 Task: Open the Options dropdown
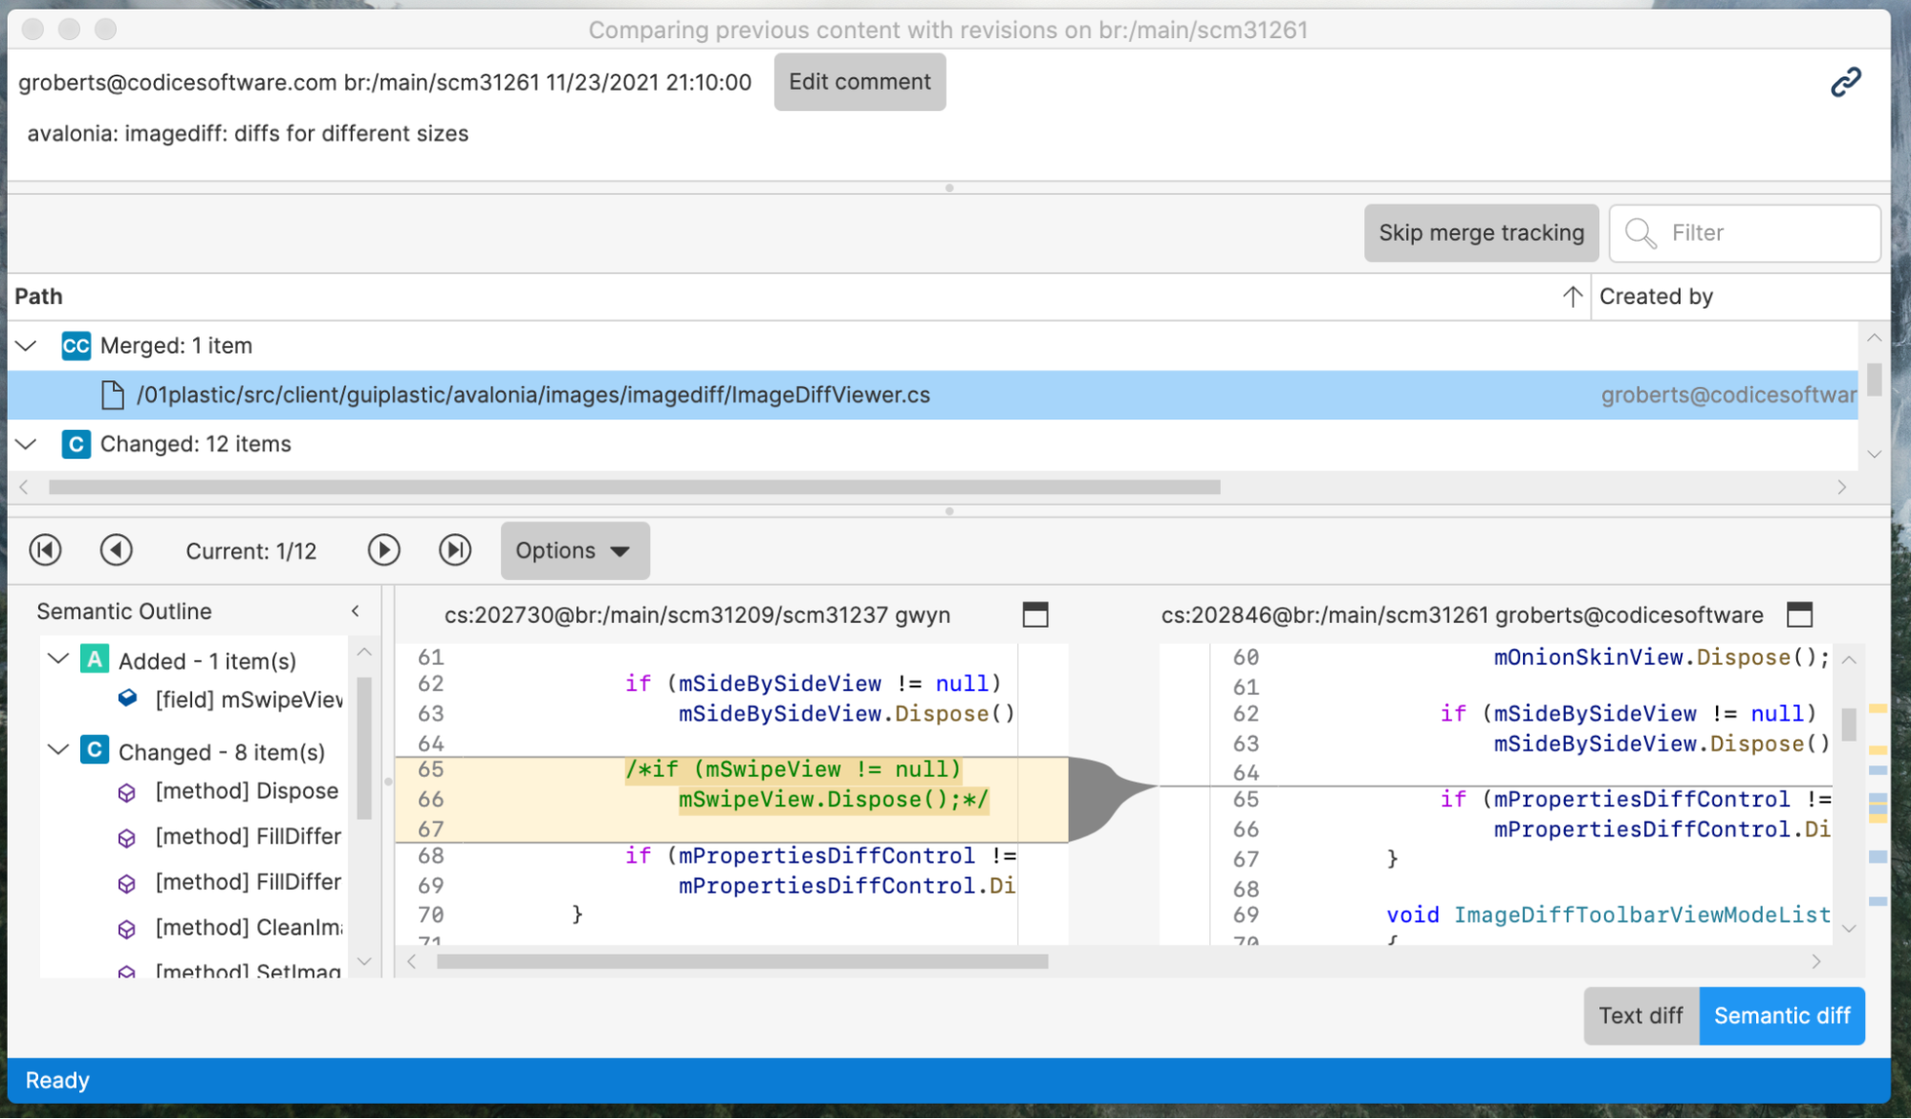coord(574,550)
